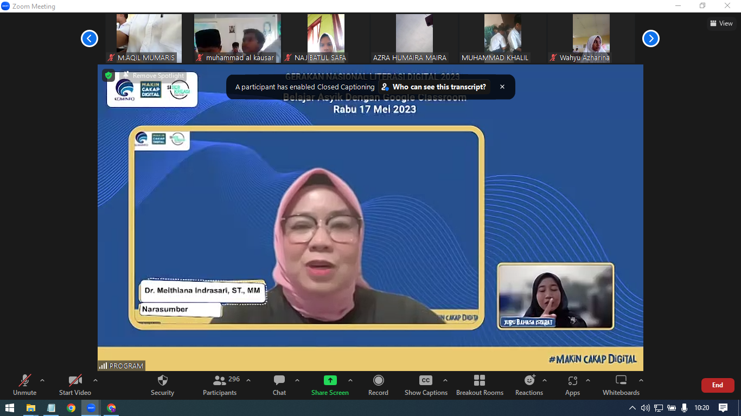Screen dimensions: 741x416
Task: End the meeting with the red End button
Action: coord(718,385)
